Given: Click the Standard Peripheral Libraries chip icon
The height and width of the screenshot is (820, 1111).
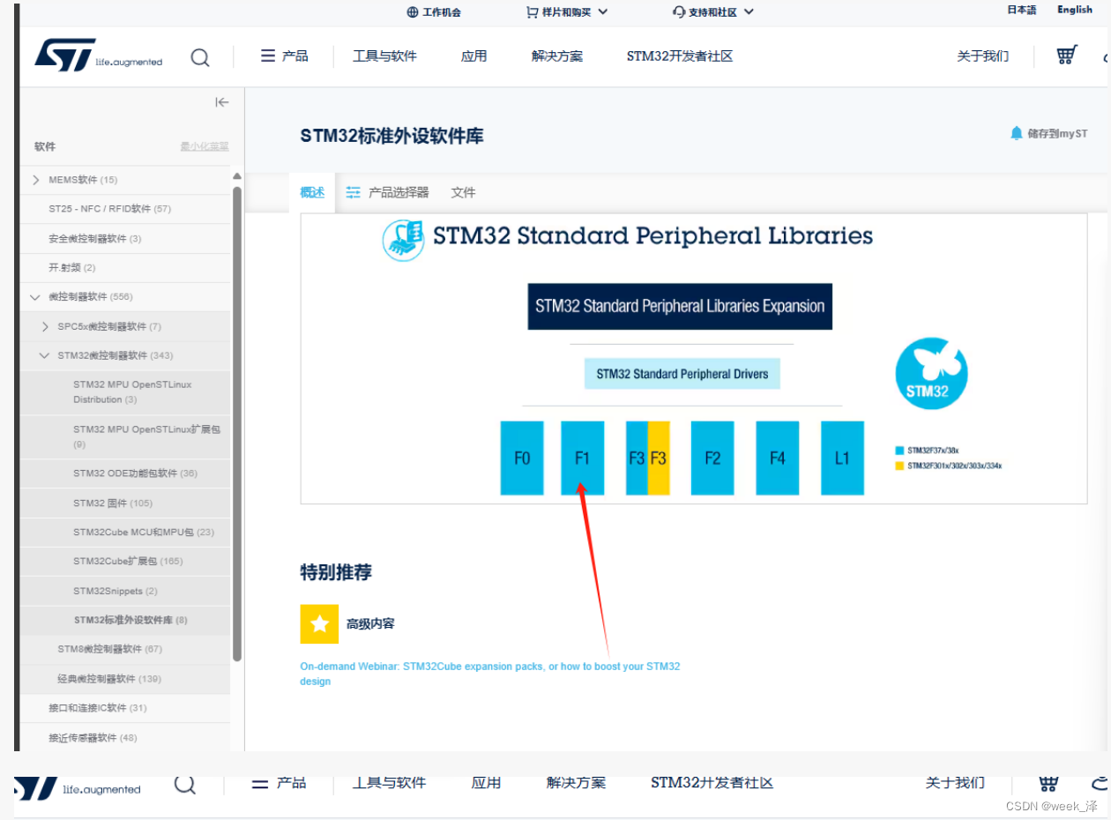Looking at the screenshot, I should (403, 240).
